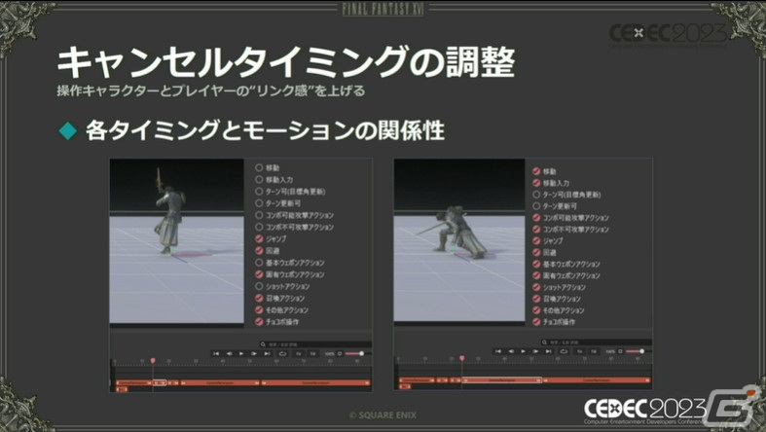Enable ターン可(目標角更新) in right editor list
Screen dimensions: 766x432
[x=536, y=195]
